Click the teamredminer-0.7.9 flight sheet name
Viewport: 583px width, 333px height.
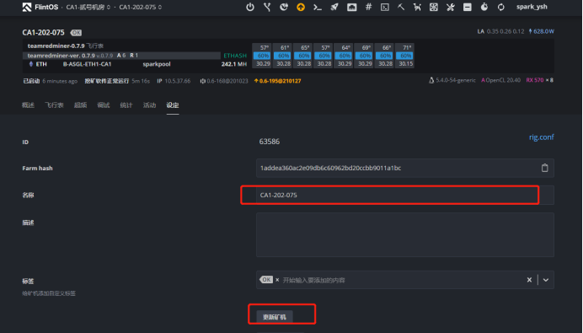click(x=56, y=46)
